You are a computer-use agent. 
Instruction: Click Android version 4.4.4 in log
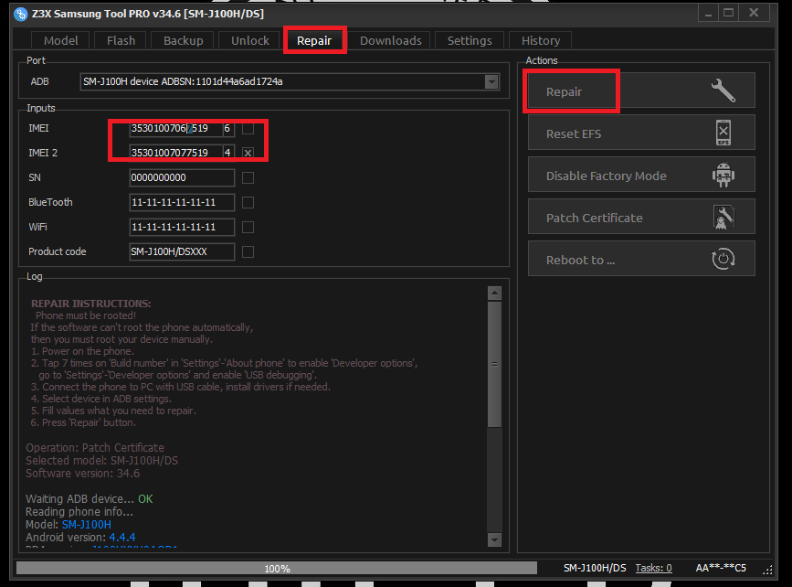122,537
